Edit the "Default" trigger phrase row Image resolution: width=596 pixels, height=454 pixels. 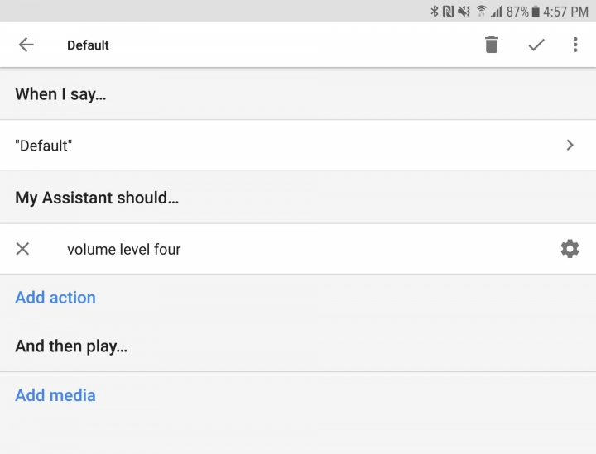coord(298,145)
